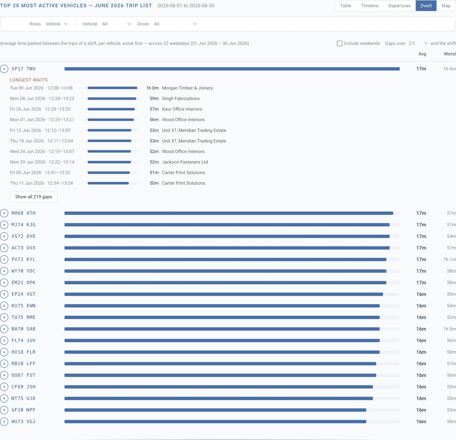The image size is (456, 440).
Task: Click the report date range 2026-06-01 to 2026-06-30
Action: click(186, 6)
